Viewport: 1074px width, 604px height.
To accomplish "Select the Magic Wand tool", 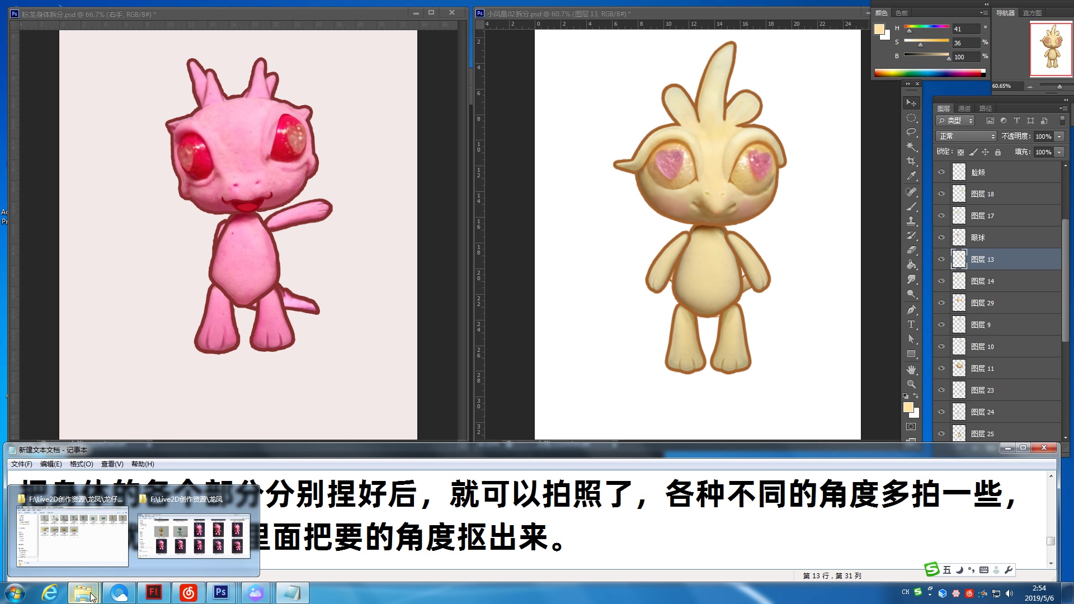I will click(911, 147).
